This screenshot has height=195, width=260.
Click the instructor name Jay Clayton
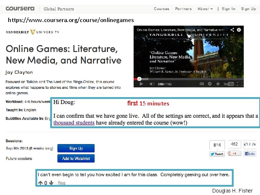[19, 72]
